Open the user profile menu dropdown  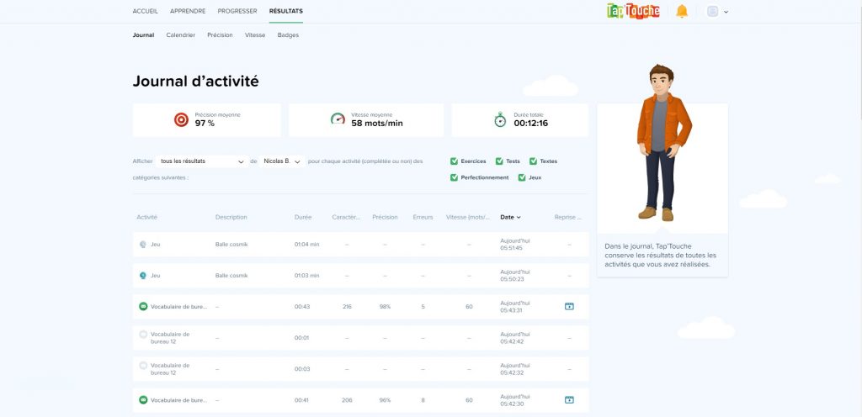coord(717,12)
